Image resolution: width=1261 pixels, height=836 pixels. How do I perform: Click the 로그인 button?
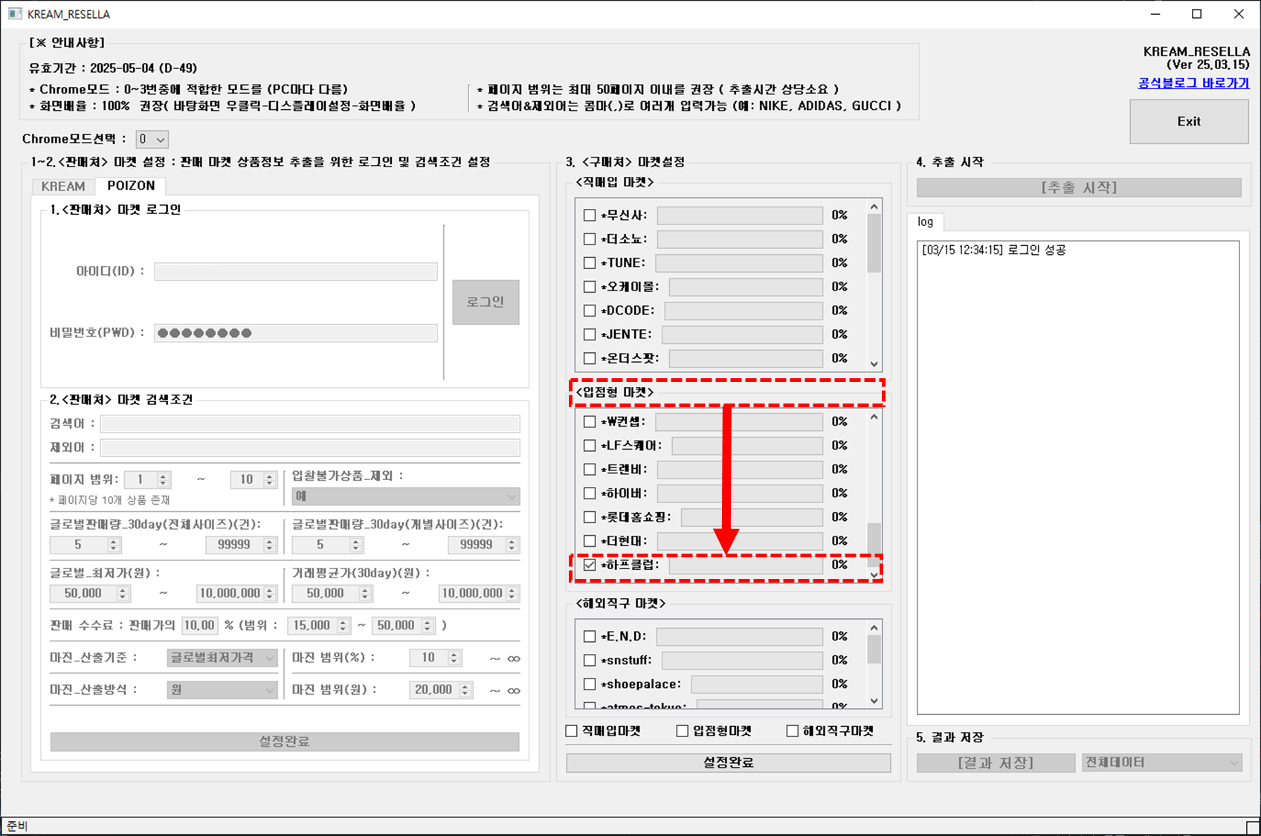[x=486, y=302]
